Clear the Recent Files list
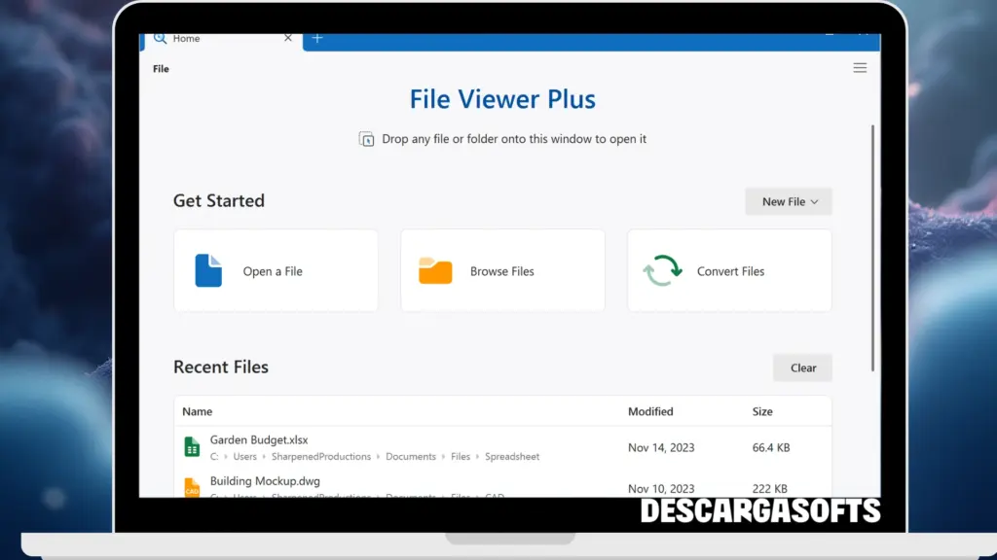Screen dimensions: 997x560 coord(802,367)
